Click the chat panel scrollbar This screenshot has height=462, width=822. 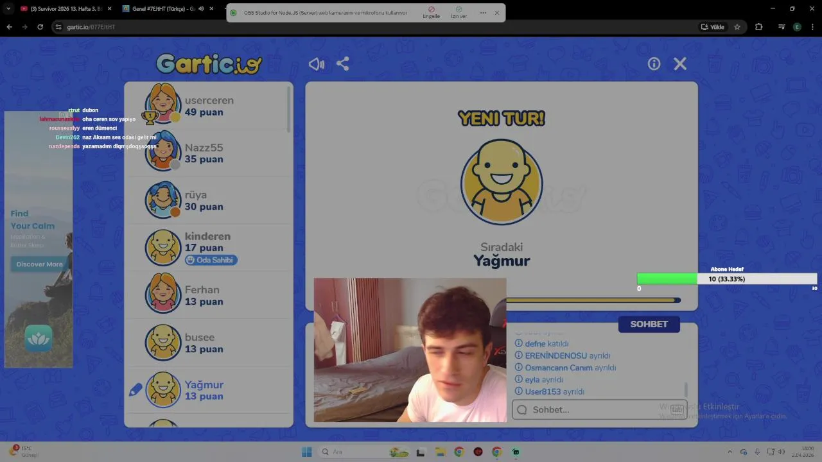pos(686,389)
